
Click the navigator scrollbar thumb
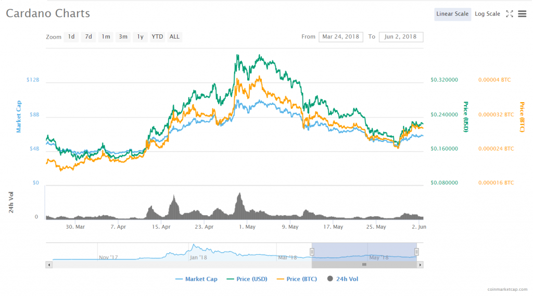pos(364,265)
